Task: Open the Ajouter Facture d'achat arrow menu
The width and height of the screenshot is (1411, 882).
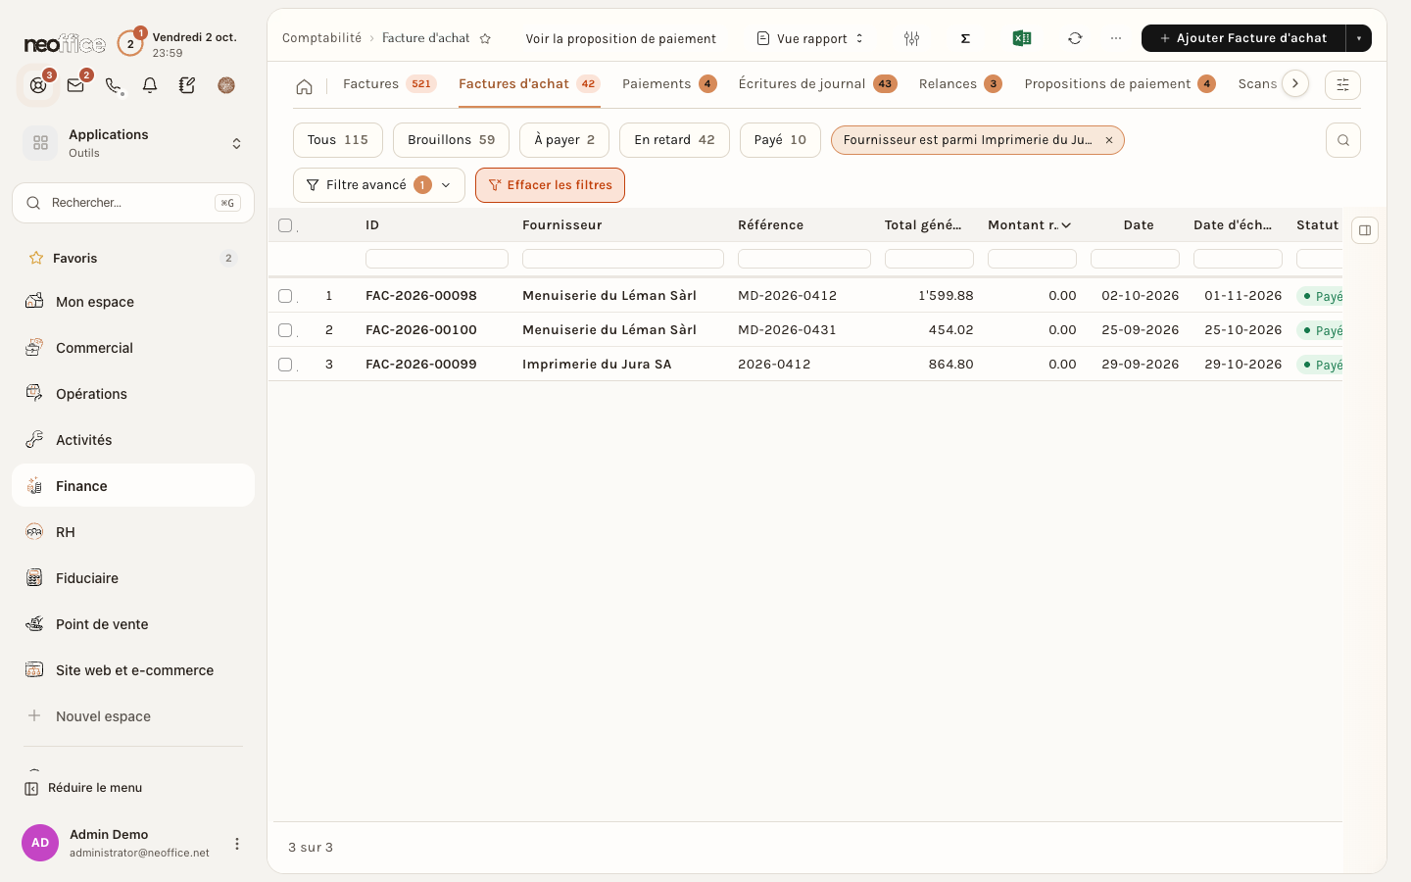Action: coord(1359,38)
